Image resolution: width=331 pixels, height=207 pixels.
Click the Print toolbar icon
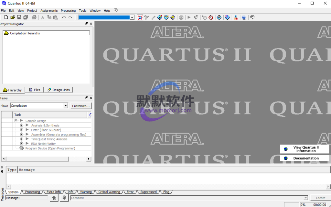34,17
